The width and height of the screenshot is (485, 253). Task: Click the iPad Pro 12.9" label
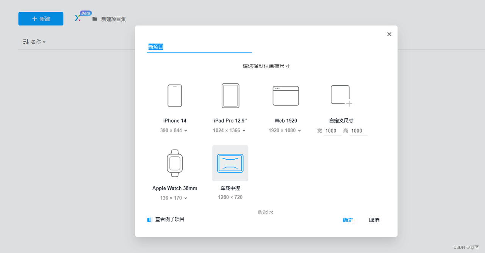[x=230, y=121]
